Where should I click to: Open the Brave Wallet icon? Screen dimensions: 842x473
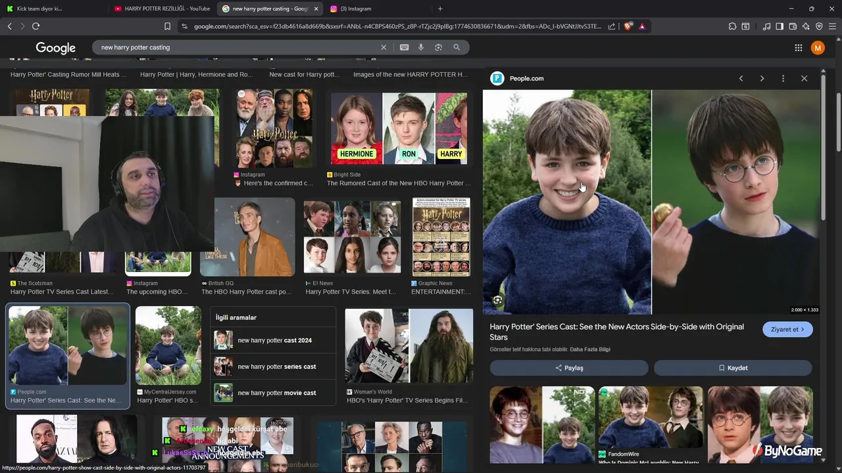tap(793, 26)
